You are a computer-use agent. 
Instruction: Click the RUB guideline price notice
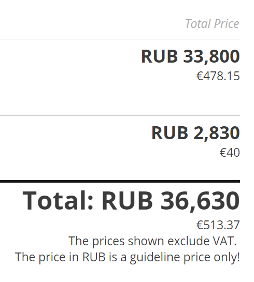[x=128, y=257]
